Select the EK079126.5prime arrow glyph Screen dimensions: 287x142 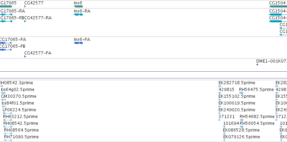(x=224, y=140)
